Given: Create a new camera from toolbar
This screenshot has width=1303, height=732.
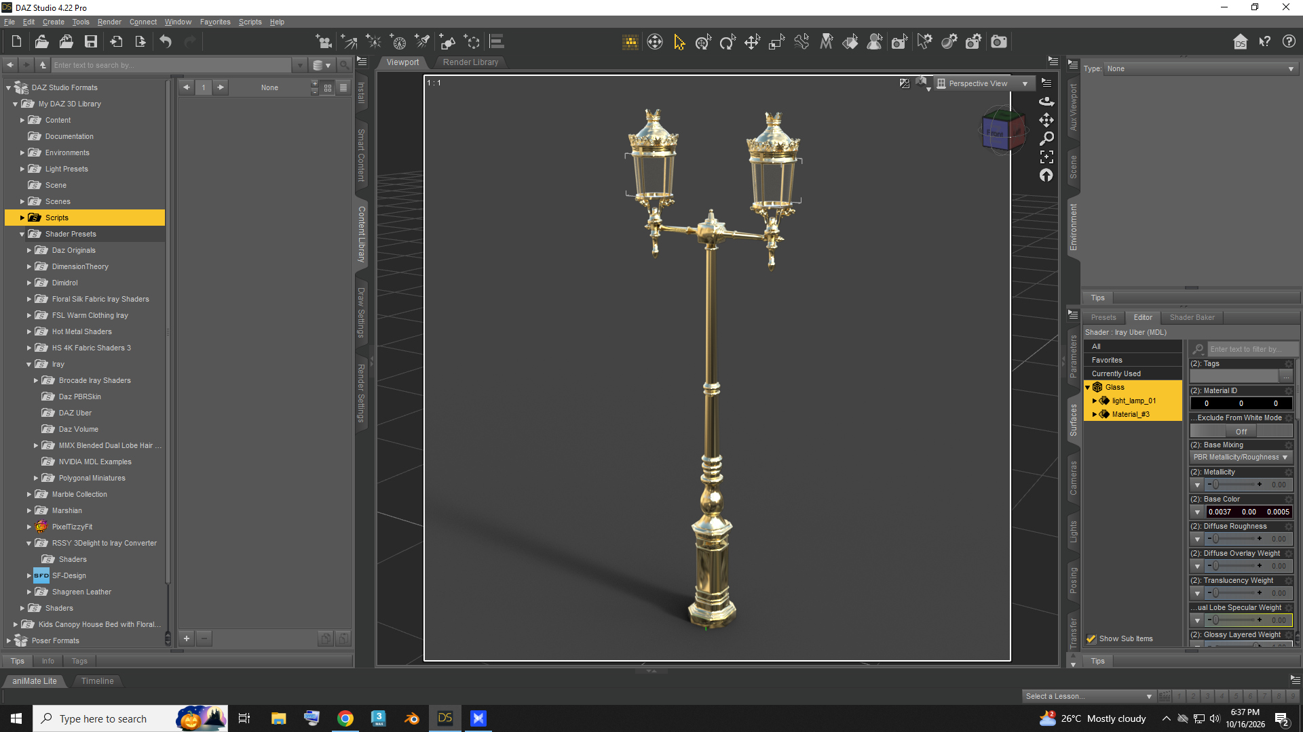Looking at the screenshot, I should [324, 42].
